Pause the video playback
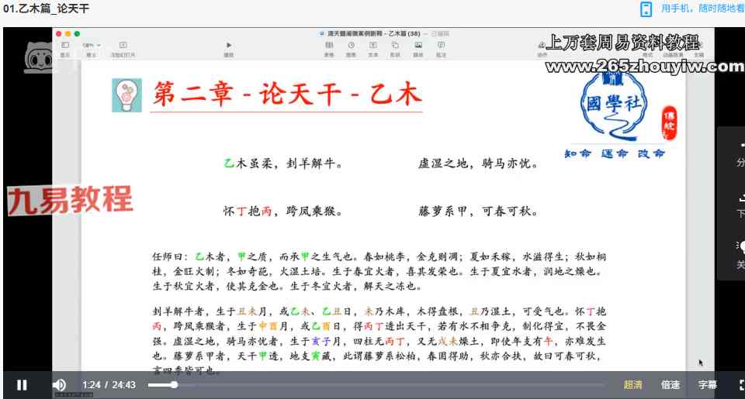The width and height of the screenshot is (745, 399). coord(22,385)
